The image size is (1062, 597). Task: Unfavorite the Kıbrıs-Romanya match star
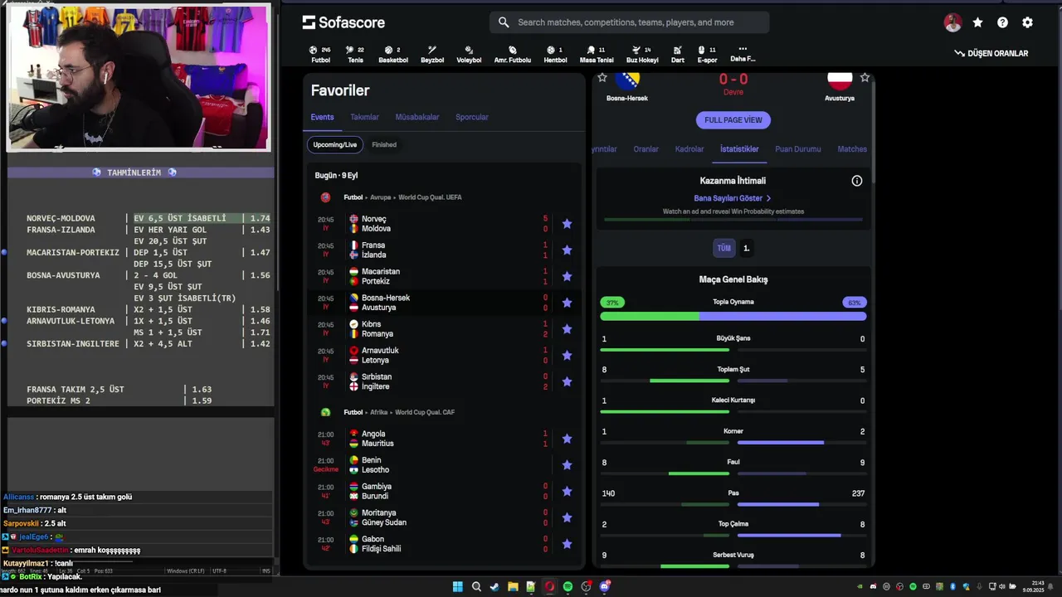(x=567, y=329)
